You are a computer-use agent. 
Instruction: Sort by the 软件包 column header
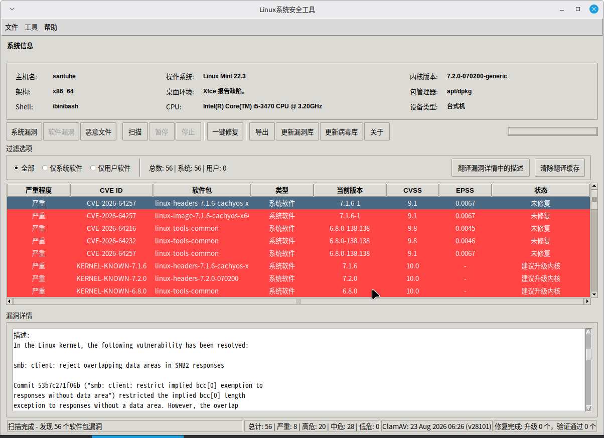tap(202, 190)
